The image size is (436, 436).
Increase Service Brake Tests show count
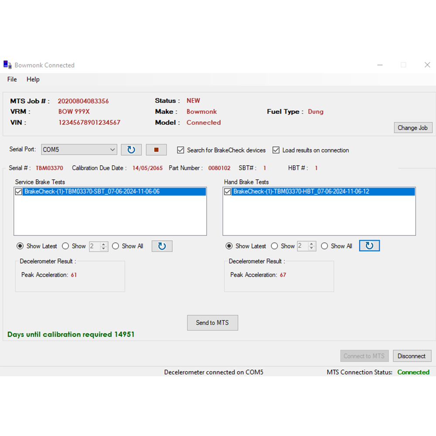pos(103,244)
